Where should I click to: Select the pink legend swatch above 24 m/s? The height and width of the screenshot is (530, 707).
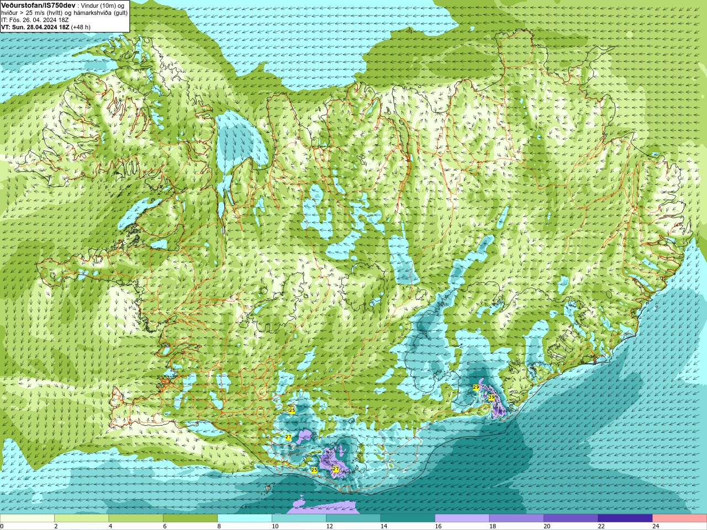680,518
